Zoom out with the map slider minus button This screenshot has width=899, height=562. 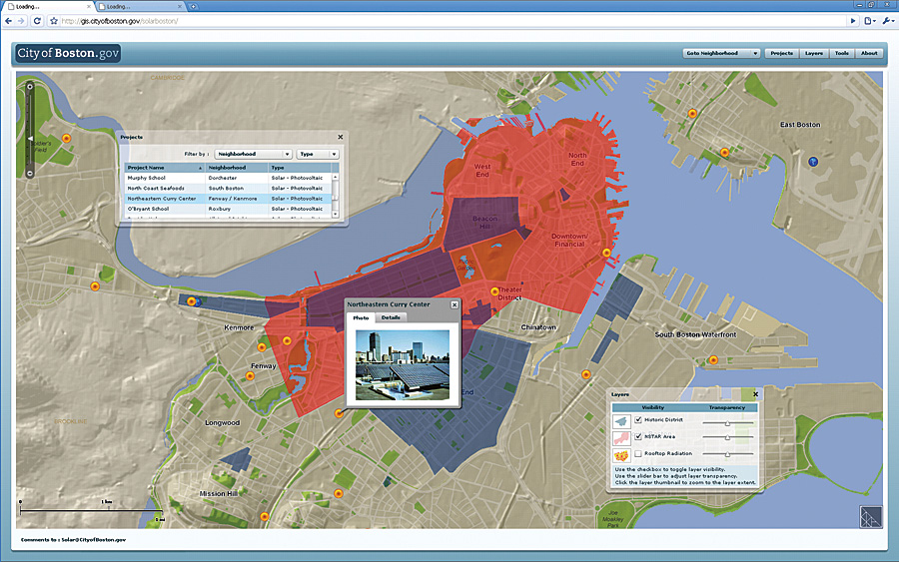pyautogui.click(x=30, y=173)
